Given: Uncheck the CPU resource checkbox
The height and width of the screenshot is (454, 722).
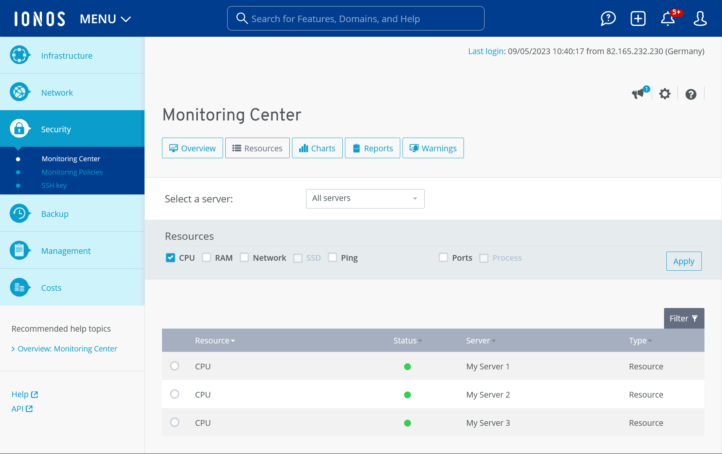Looking at the screenshot, I should [x=170, y=258].
